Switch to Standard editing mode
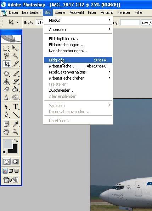Image resolution: width=152 pixels, height=211 pixels. tap(6, 162)
